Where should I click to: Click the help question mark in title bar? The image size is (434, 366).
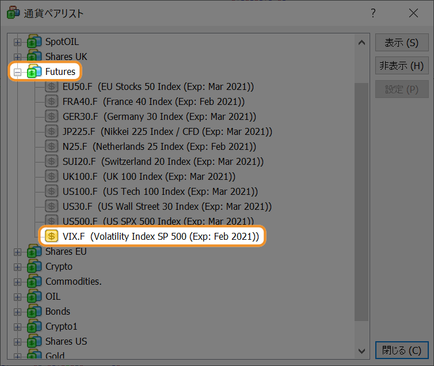coord(373,13)
